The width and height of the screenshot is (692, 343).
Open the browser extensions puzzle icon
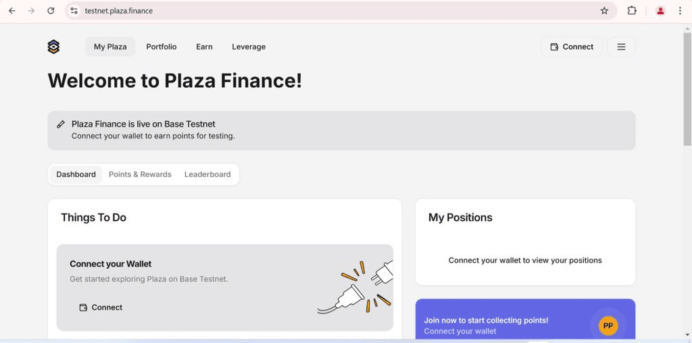click(632, 11)
